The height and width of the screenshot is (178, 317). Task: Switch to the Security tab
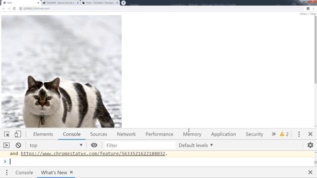coord(254,134)
